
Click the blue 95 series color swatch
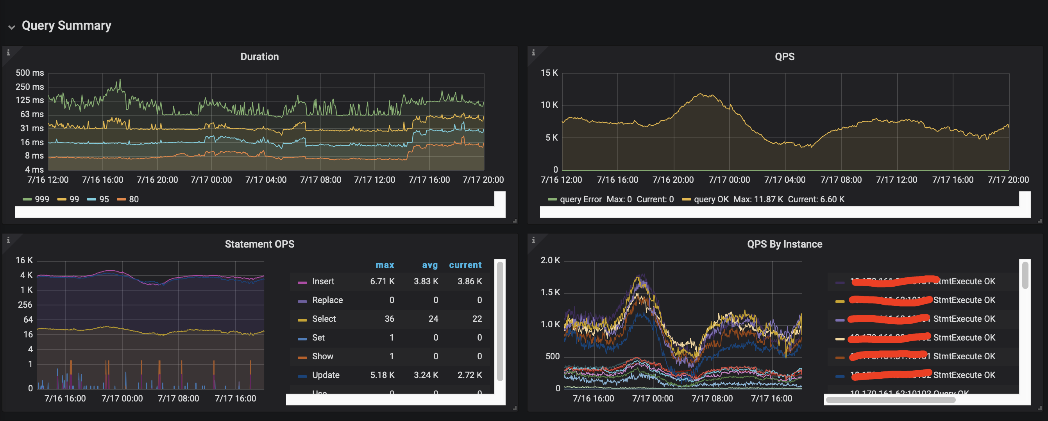click(91, 199)
